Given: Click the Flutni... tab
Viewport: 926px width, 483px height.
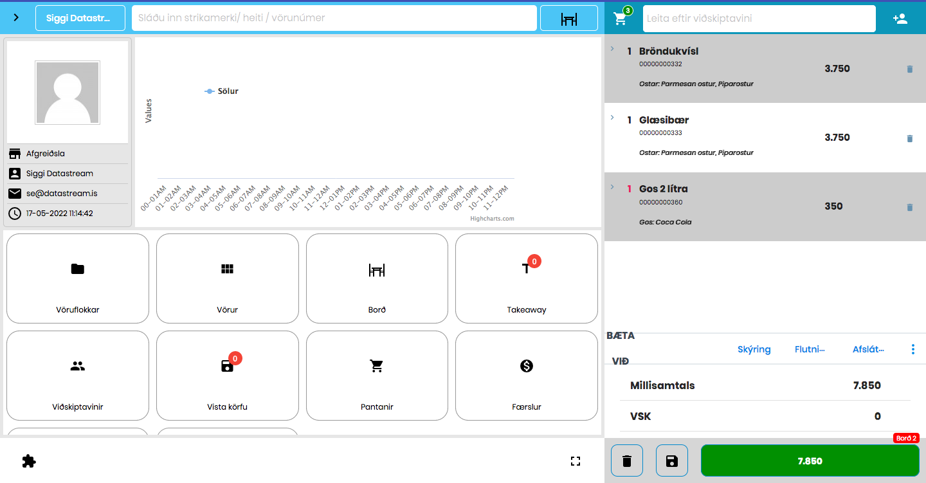Looking at the screenshot, I should pos(810,349).
